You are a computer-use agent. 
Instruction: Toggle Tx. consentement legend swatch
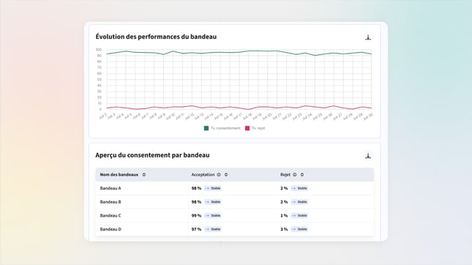click(206, 128)
